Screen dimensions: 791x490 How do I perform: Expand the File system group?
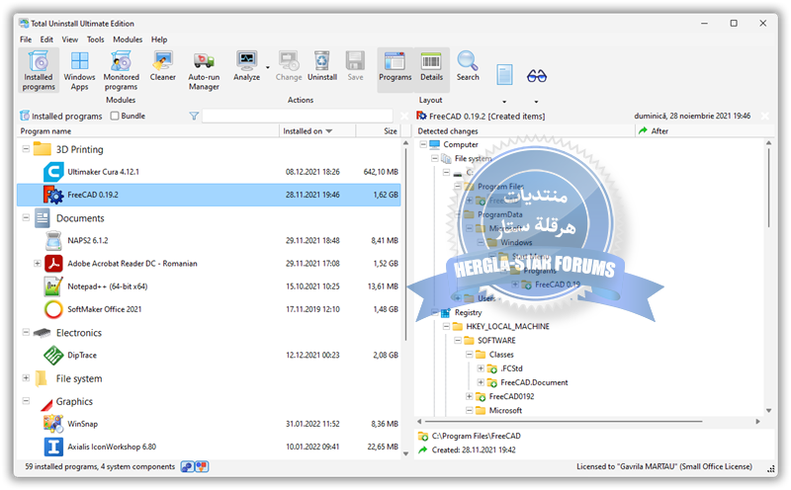coord(26,377)
